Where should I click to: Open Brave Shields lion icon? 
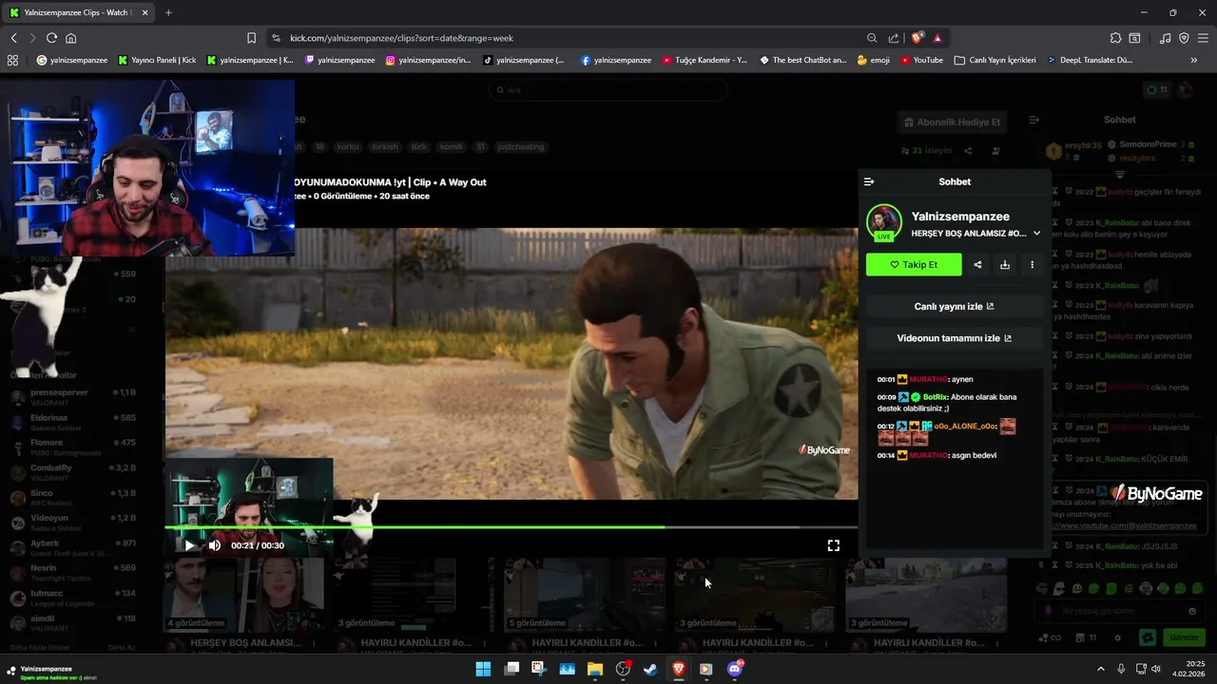[x=918, y=38]
